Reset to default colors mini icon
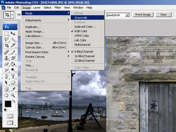The width and height of the screenshot is (176, 132). pos(5,110)
